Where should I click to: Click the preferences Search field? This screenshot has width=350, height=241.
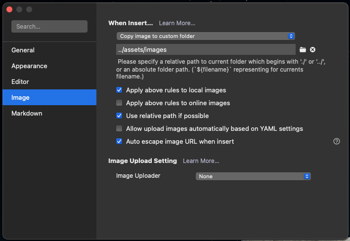pos(49,27)
